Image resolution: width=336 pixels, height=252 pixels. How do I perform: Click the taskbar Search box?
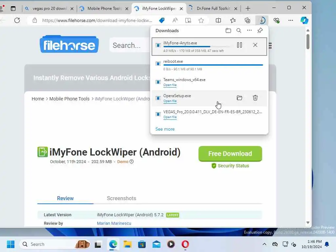[55, 244]
